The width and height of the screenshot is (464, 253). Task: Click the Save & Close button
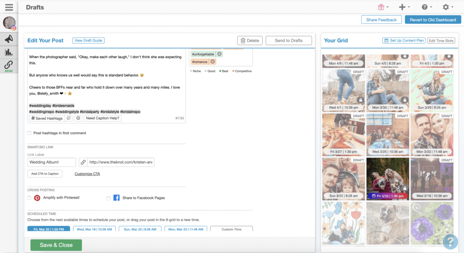coord(56,245)
